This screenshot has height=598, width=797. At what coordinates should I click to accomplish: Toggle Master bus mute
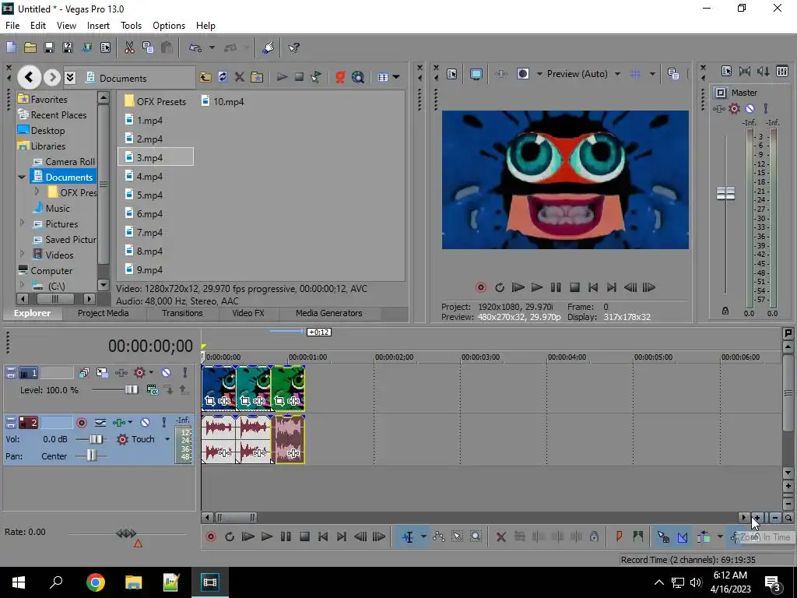[750, 108]
